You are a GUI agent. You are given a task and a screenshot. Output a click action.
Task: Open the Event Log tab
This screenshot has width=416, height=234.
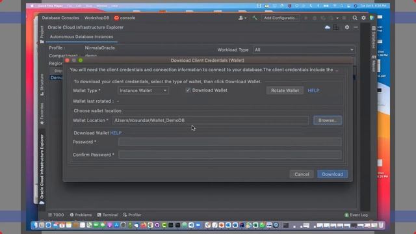356,215
